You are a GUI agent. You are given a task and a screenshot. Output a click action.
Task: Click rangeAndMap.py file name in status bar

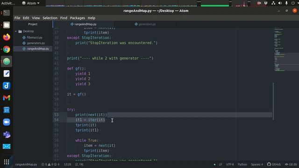(26, 164)
